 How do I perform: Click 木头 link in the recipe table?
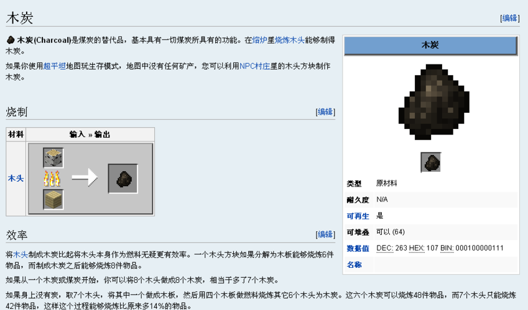16,179
